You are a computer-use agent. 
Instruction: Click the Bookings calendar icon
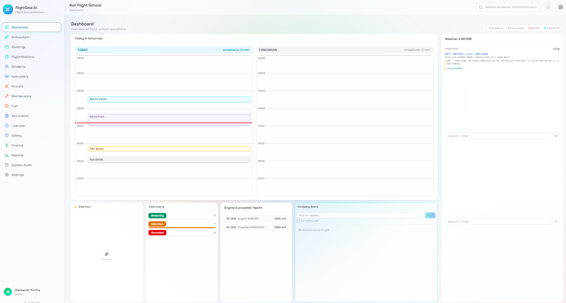click(x=7, y=47)
